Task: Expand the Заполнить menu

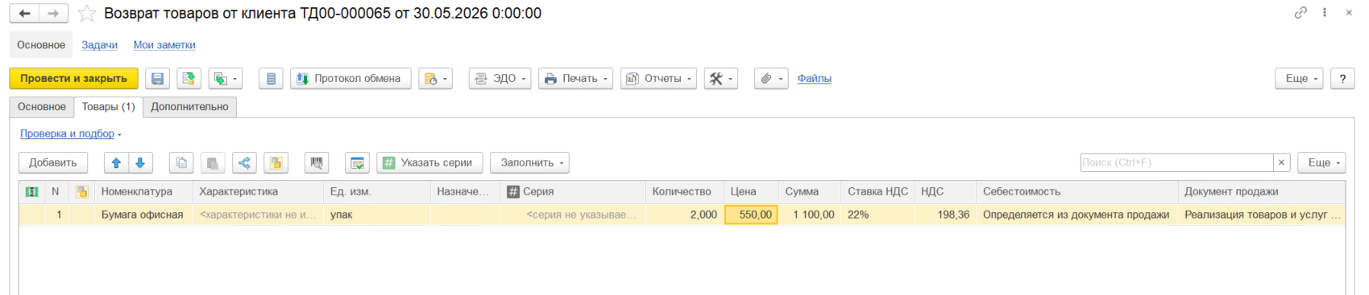Action: pyautogui.click(x=529, y=162)
